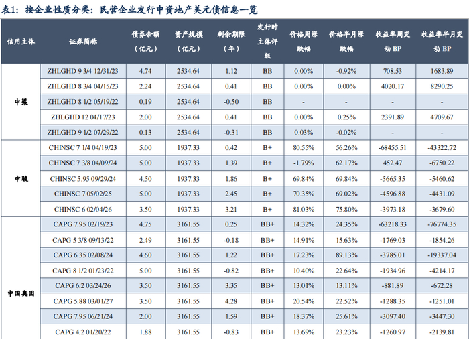Select cell ZHLGHD 12 04/17/23
This screenshot has height=339, width=469.
tap(83, 117)
